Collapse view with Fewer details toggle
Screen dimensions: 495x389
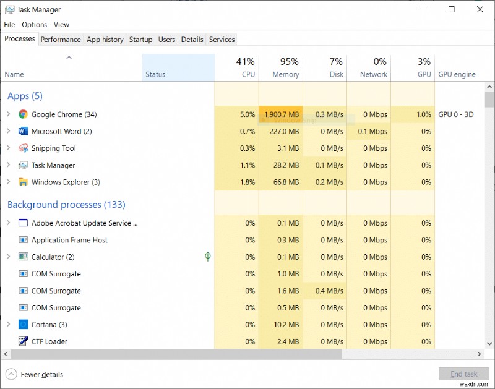coord(35,374)
